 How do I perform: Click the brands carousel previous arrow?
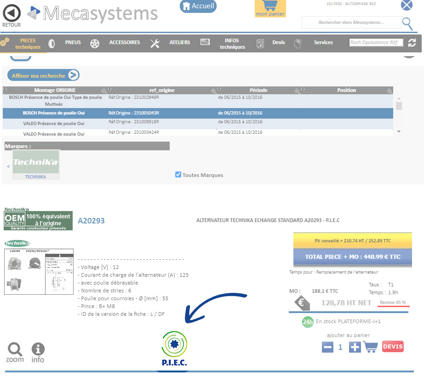pyautogui.click(x=8, y=166)
